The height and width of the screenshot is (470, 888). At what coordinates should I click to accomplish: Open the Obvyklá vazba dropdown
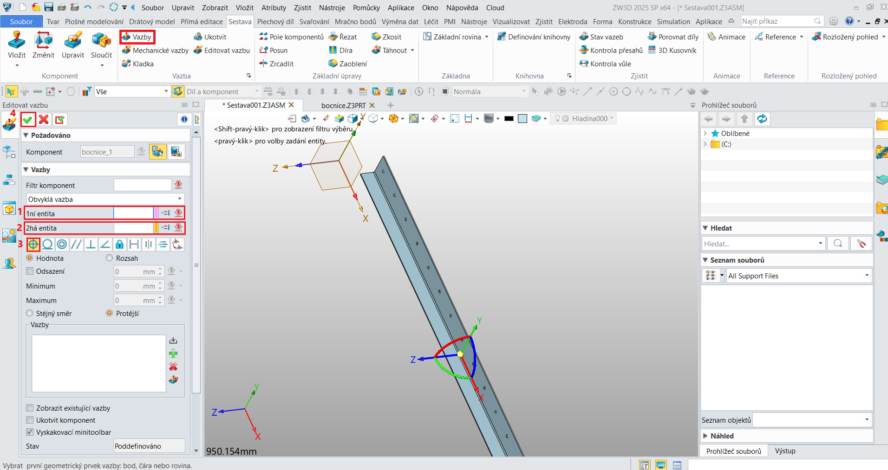[105, 200]
